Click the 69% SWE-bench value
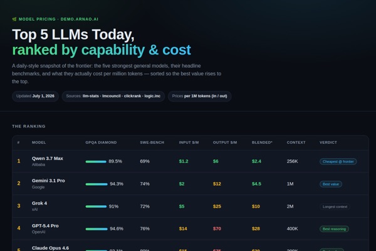The image size is (376, 251). [145, 161]
